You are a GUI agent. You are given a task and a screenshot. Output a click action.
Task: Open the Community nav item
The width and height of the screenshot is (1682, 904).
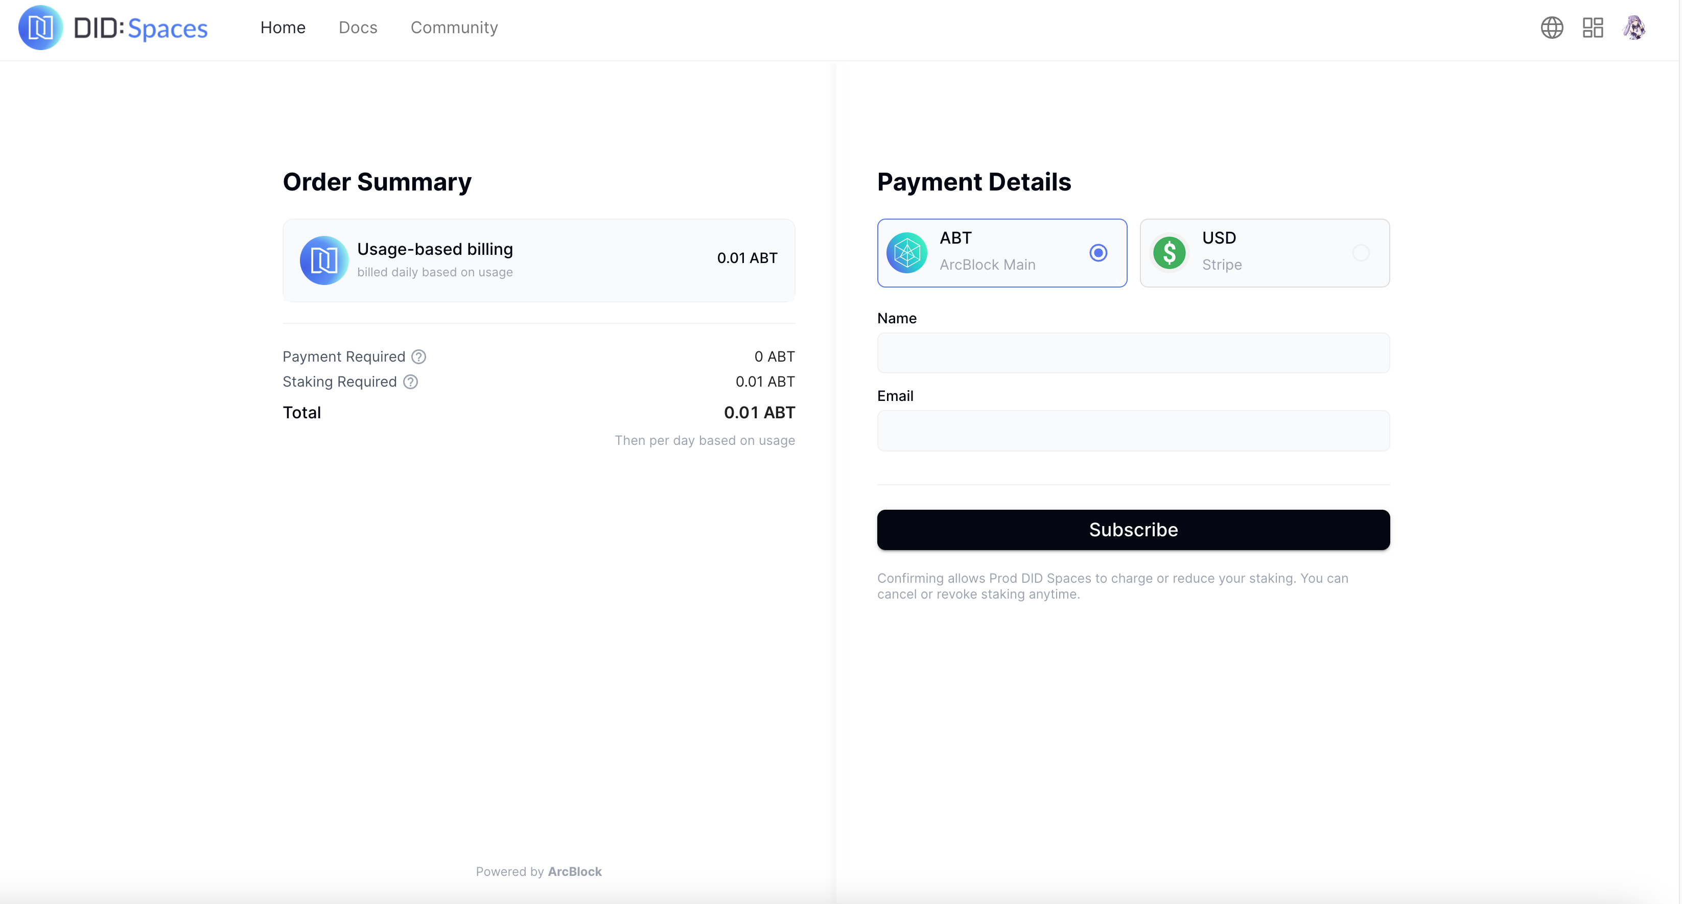point(454,28)
